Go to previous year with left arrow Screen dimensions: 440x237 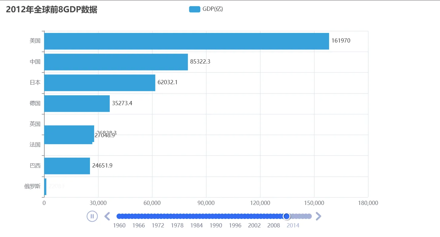point(107,216)
